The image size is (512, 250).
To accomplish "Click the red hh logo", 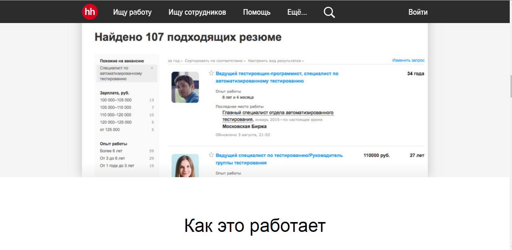I will [90, 12].
